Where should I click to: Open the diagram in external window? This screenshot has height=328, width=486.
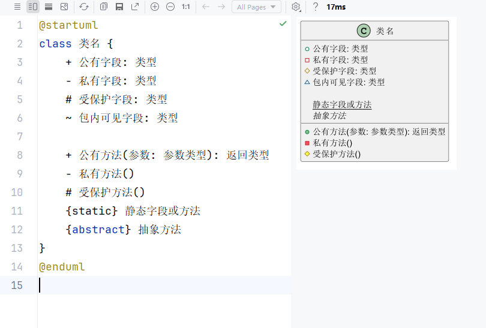click(135, 7)
